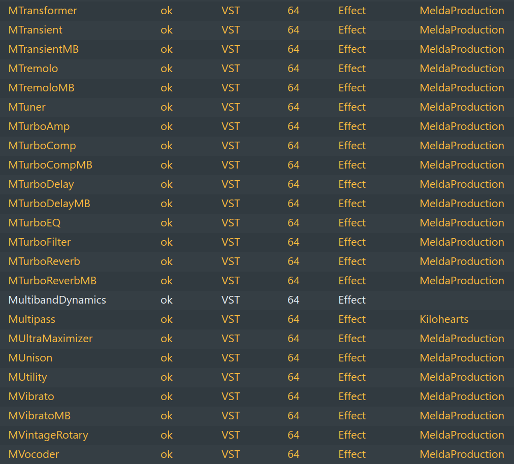
Task: Click the MTurboReverbMB plugin name
Action: (x=52, y=281)
